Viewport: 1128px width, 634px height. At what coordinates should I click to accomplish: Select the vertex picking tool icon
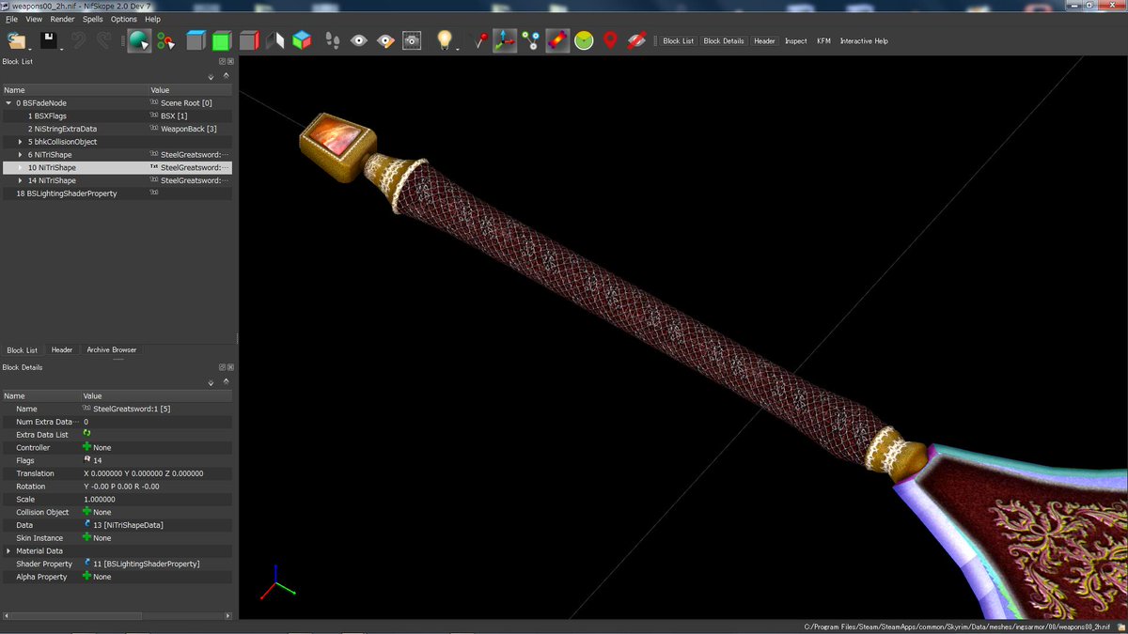[x=166, y=40]
